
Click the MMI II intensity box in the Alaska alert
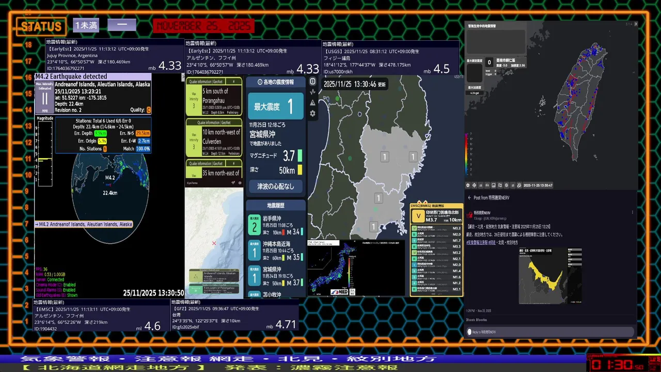[44, 97]
